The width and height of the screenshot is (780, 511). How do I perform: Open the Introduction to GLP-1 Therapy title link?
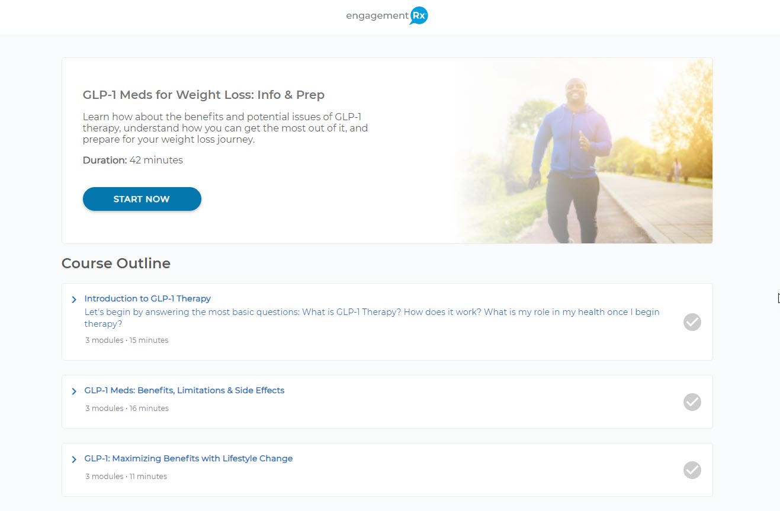point(147,298)
